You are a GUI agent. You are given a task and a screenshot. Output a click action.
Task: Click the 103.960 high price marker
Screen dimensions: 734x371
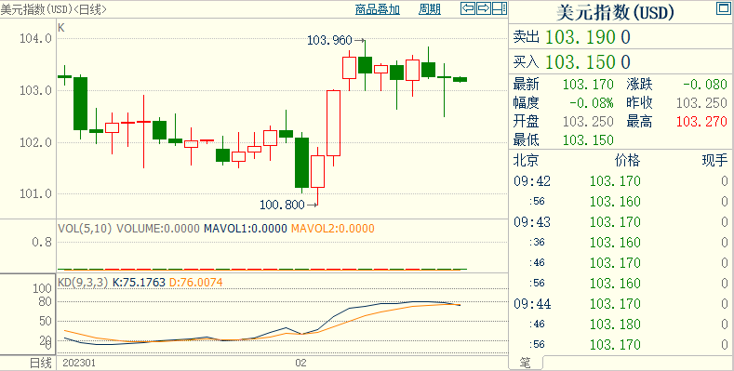329,41
